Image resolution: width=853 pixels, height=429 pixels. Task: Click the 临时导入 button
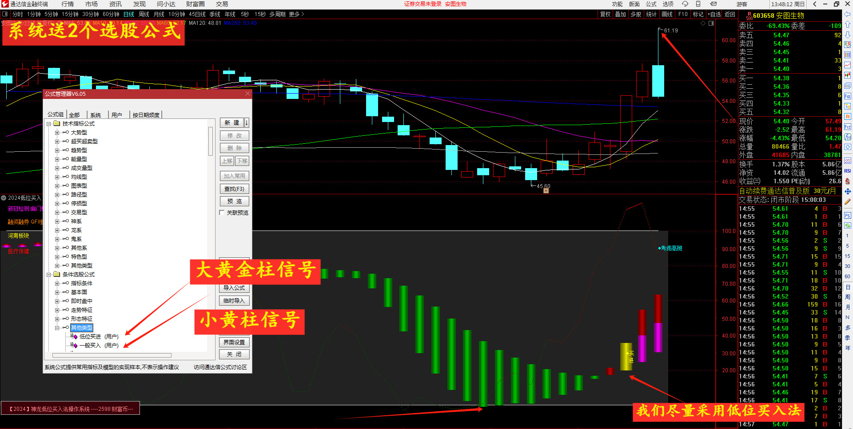coord(234,301)
